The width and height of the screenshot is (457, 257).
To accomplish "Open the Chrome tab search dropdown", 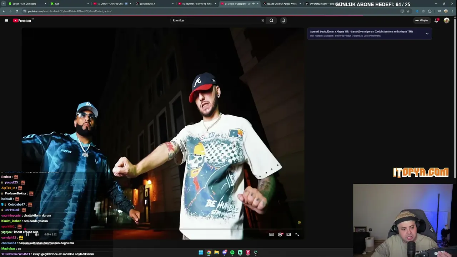I will pyautogui.click(x=4, y=4).
